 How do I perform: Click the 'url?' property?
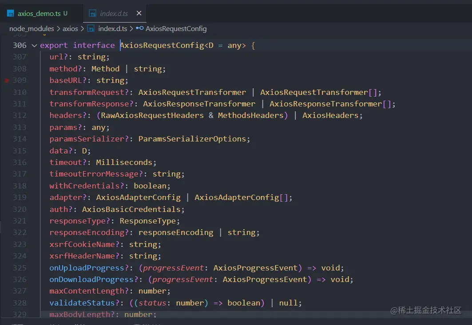[59, 57]
